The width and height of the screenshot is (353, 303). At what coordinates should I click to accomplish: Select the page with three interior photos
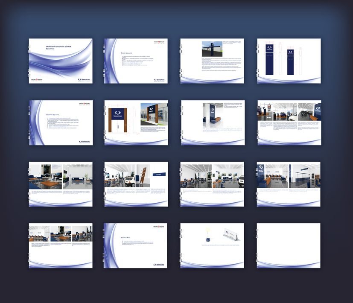[x=61, y=245]
